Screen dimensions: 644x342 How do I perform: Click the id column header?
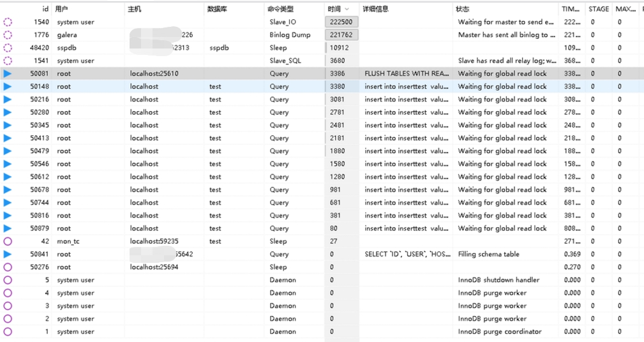pyautogui.click(x=45, y=9)
